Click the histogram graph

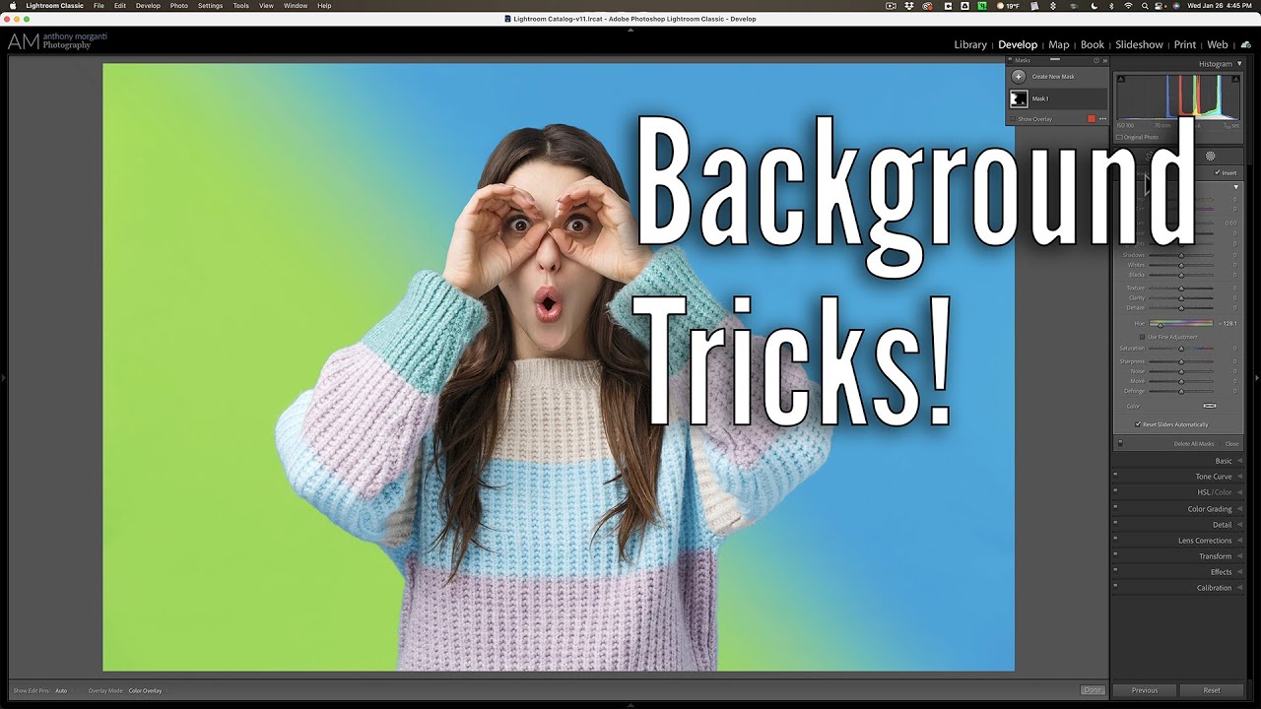(1178, 97)
